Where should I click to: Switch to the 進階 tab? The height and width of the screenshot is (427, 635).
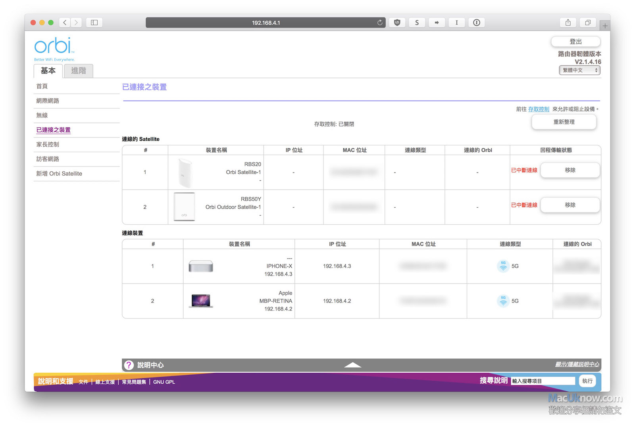(79, 71)
